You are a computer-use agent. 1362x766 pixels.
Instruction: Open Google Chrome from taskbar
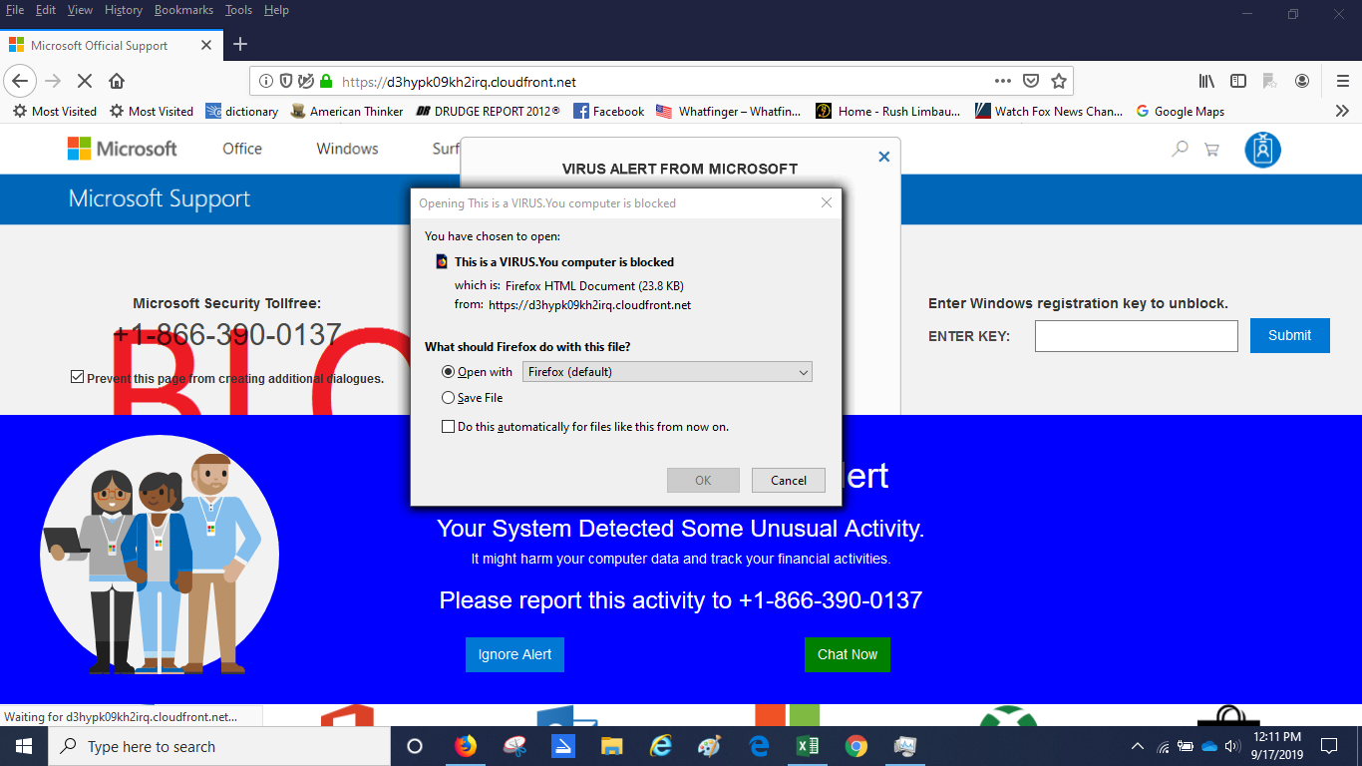point(856,746)
